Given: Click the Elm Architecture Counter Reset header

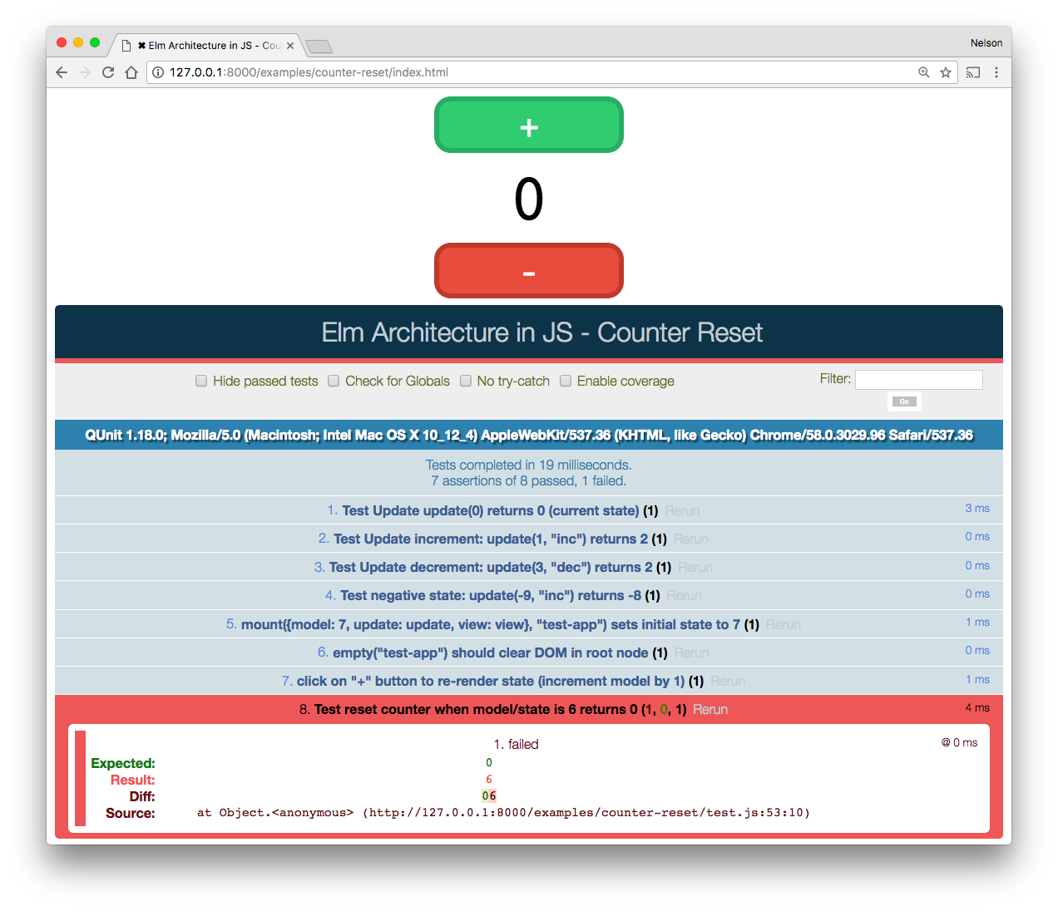Looking at the screenshot, I should pyautogui.click(x=541, y=332).
